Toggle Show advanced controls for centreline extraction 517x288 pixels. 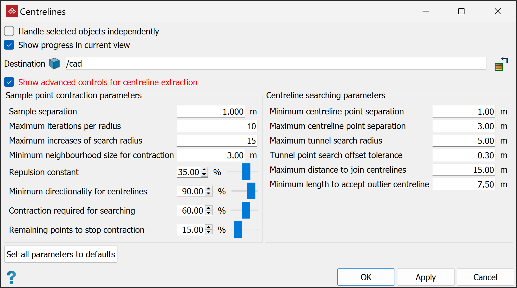[9, 82]
